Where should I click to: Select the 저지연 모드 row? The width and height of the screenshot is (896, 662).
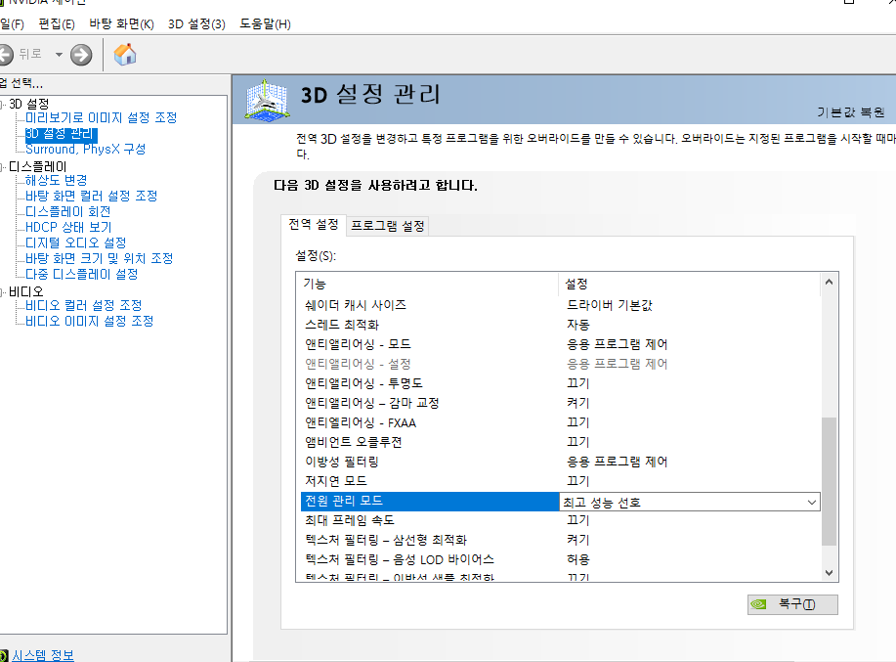(560, 481)
